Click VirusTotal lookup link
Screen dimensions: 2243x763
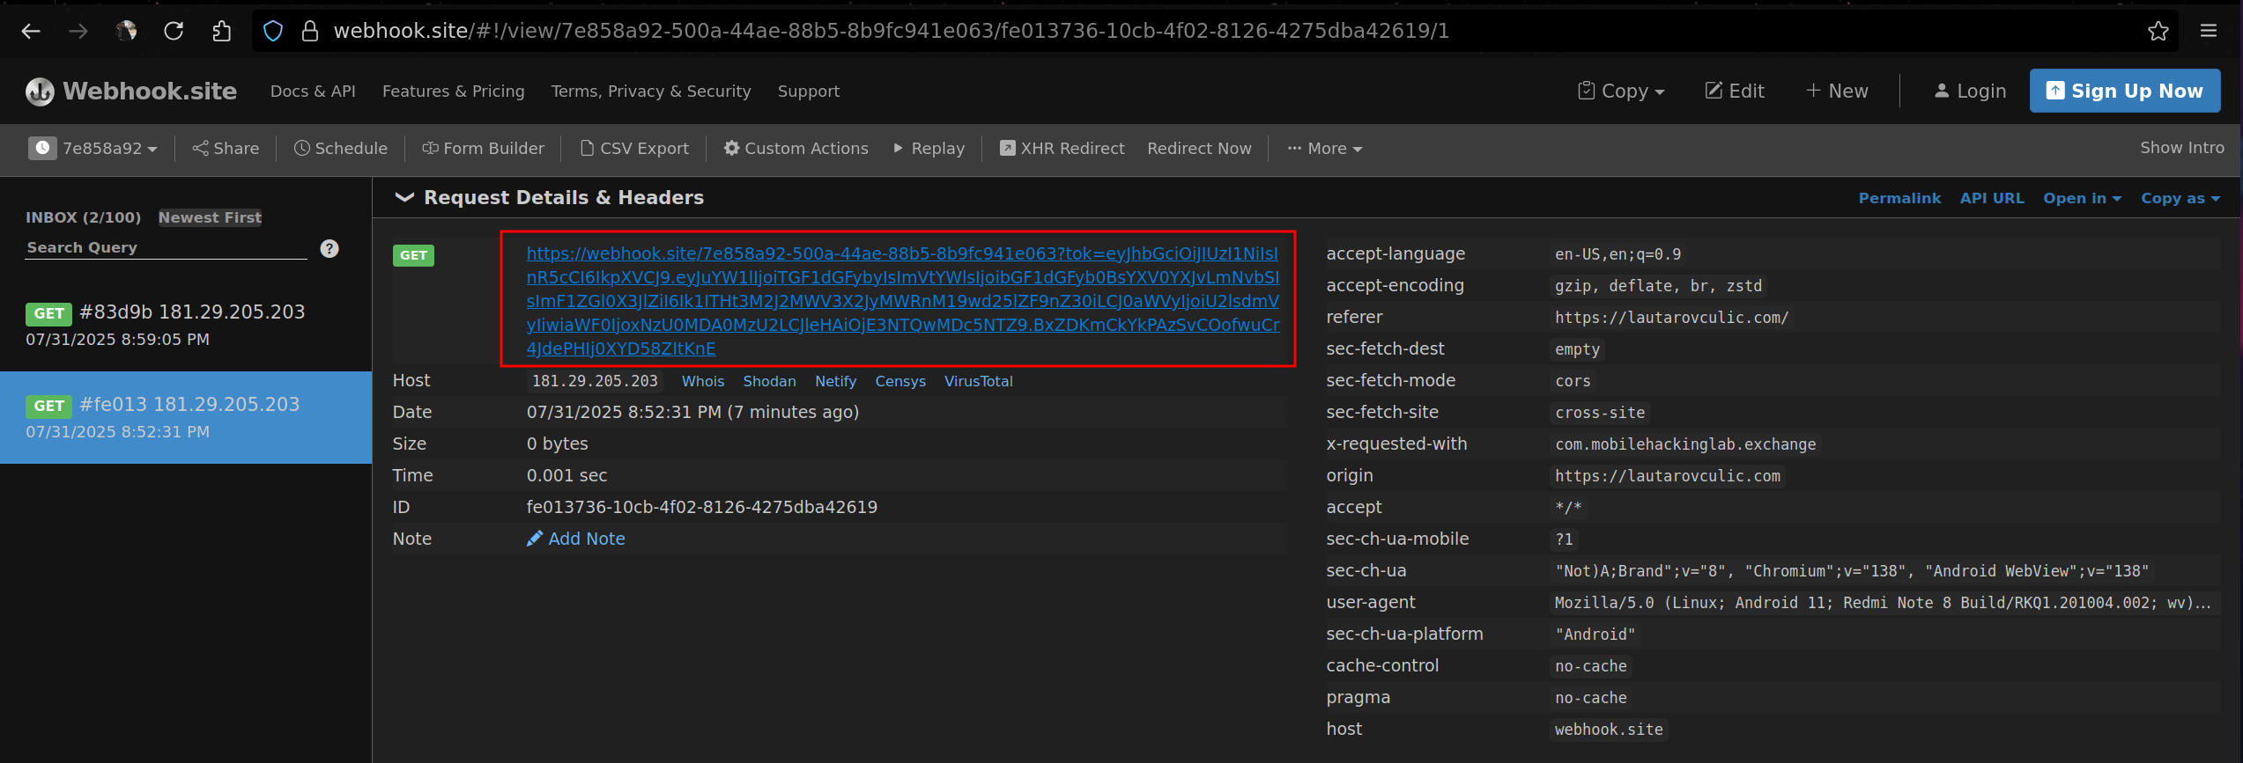(979, 381)
